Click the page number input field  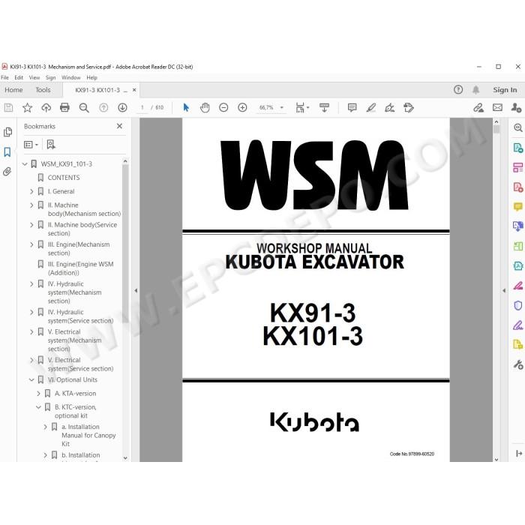[142, 107]
